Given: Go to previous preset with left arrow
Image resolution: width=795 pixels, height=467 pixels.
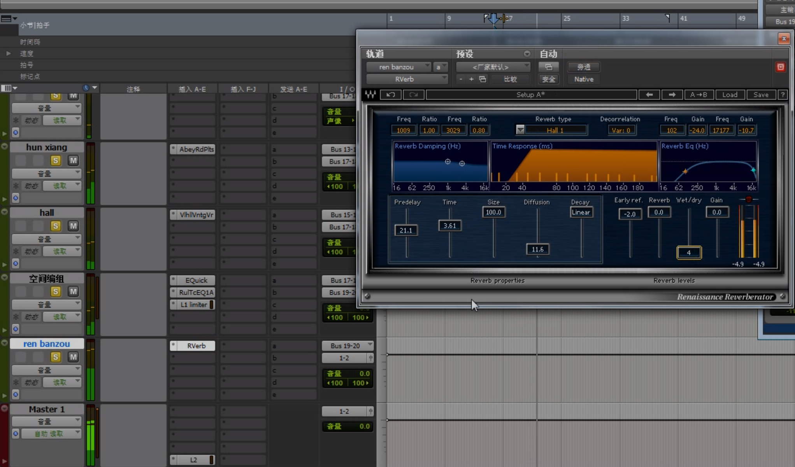Looking at the screenshot, I should pyautogui.click(x=649, y=95).
